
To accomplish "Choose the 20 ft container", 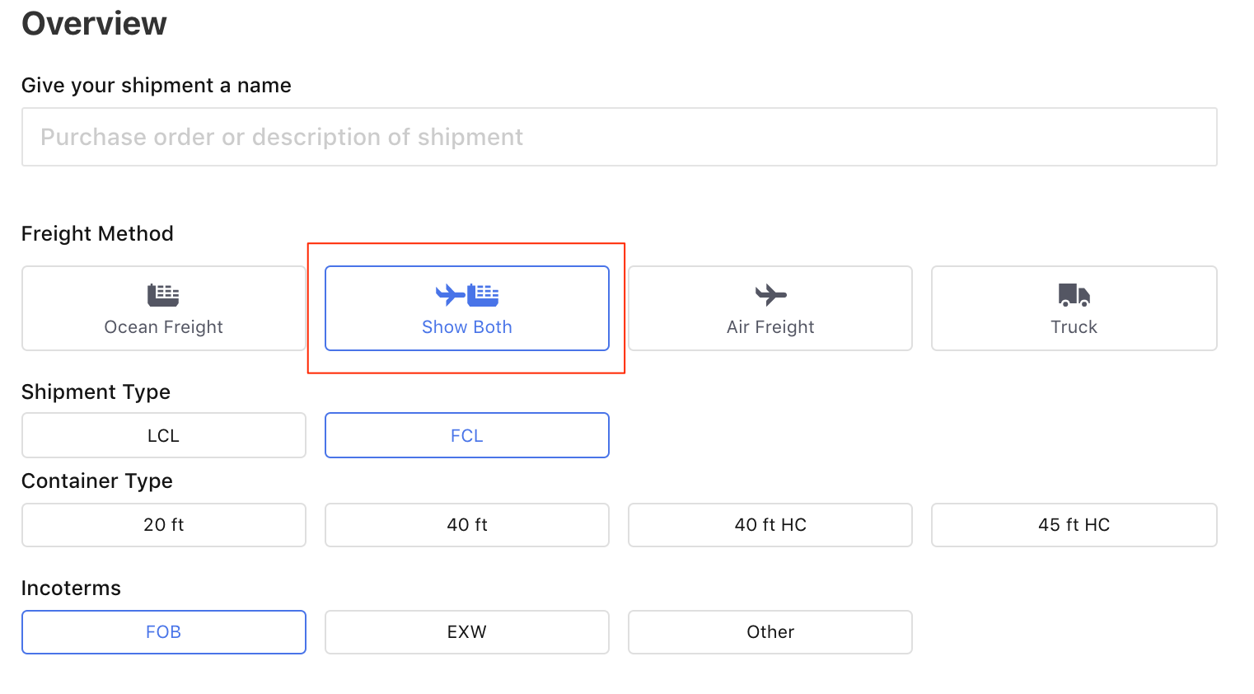I will [163, 525].
